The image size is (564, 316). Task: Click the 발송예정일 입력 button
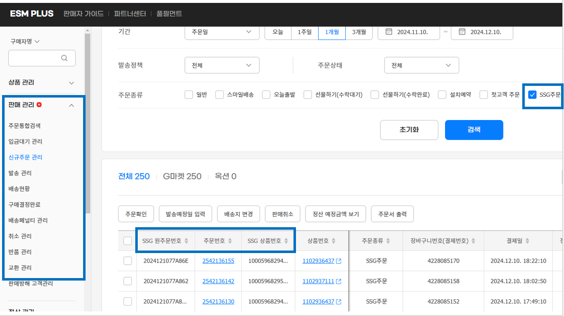[x=185, y=214]
